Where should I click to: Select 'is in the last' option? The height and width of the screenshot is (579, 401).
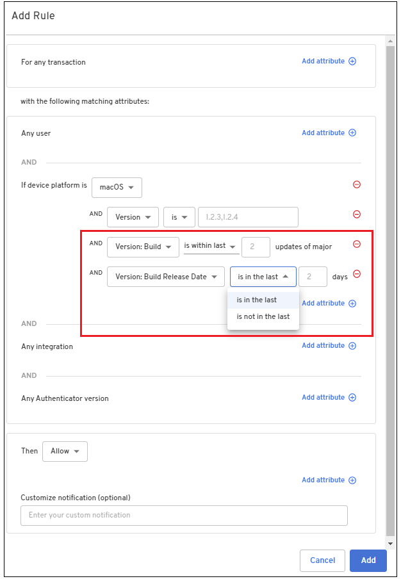tap(257, 300)
